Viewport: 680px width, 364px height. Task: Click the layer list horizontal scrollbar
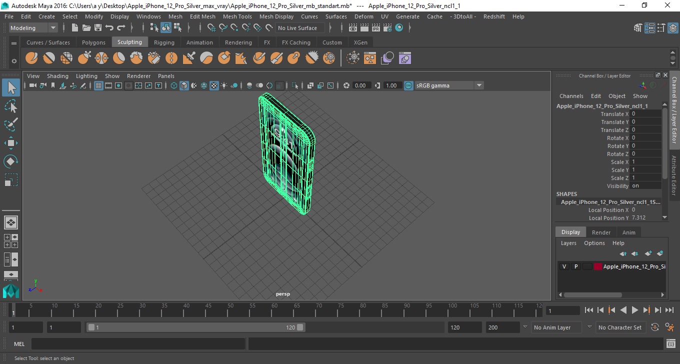click(x=593, y=295)
